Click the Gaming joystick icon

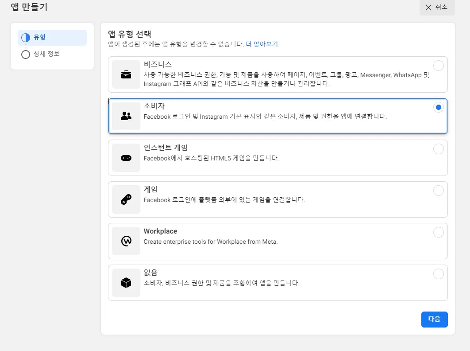126,199
